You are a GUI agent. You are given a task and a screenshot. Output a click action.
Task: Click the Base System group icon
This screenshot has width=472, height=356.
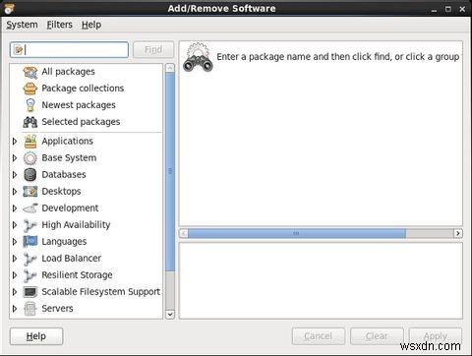coord(30,158)
